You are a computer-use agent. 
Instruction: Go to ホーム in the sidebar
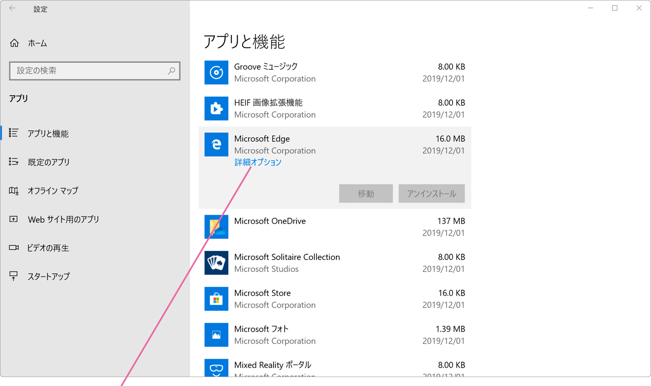(x=37, y=43)
